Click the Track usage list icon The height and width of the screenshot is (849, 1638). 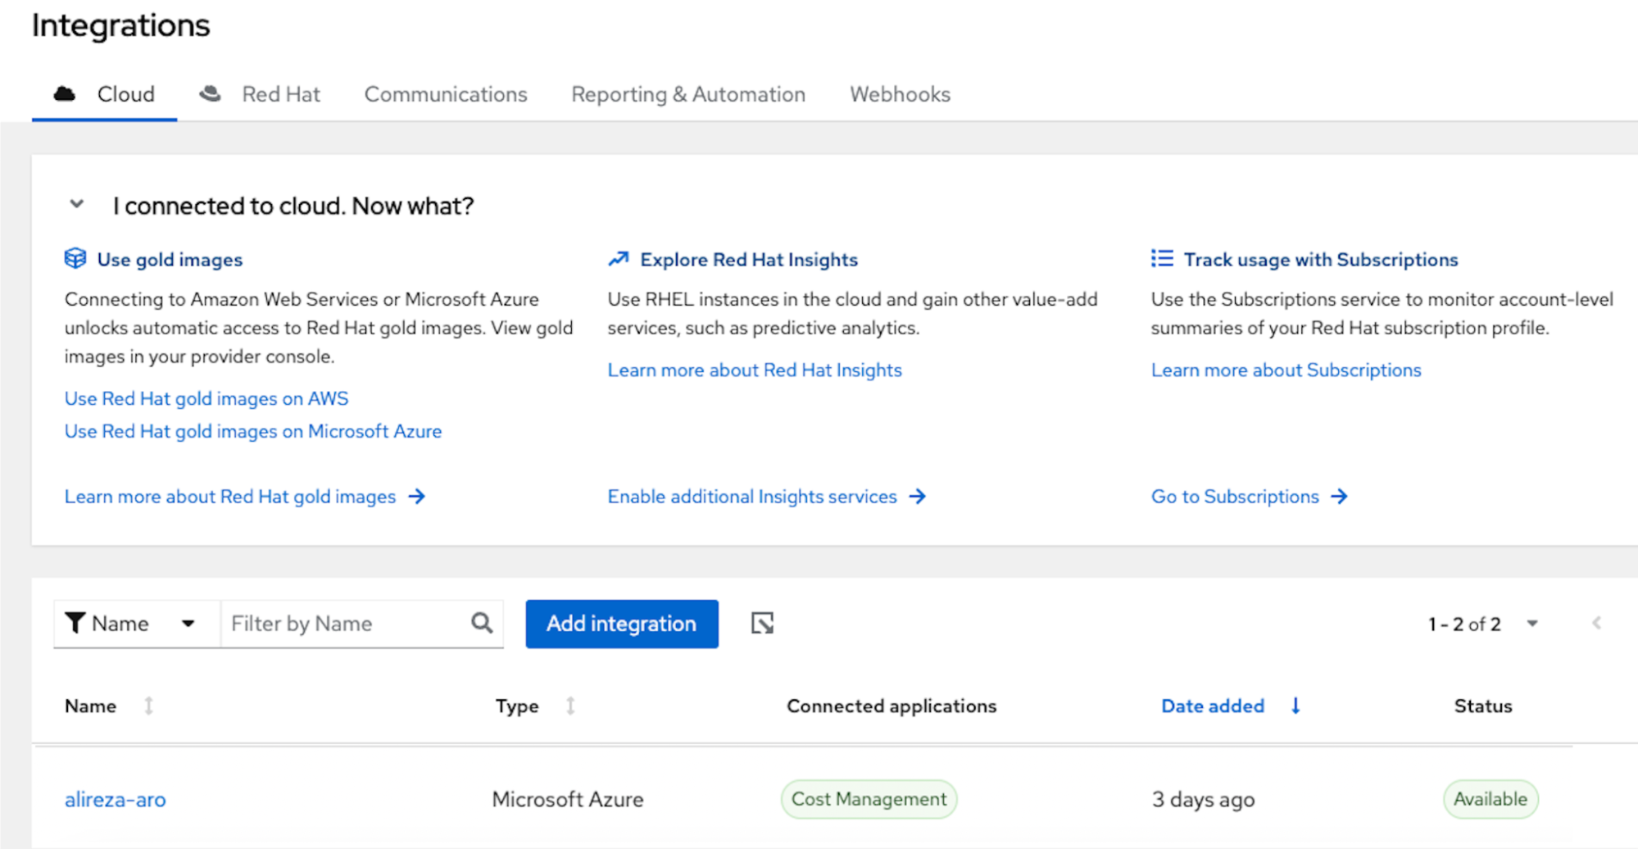click(x=1162, y=259)
